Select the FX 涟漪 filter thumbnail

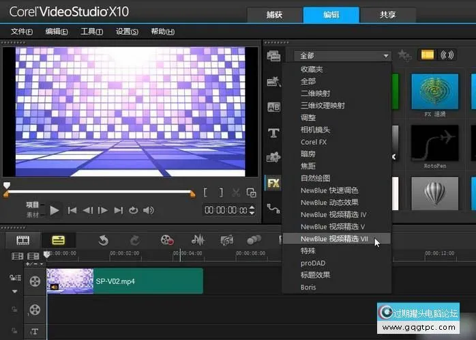pos(434,91)
